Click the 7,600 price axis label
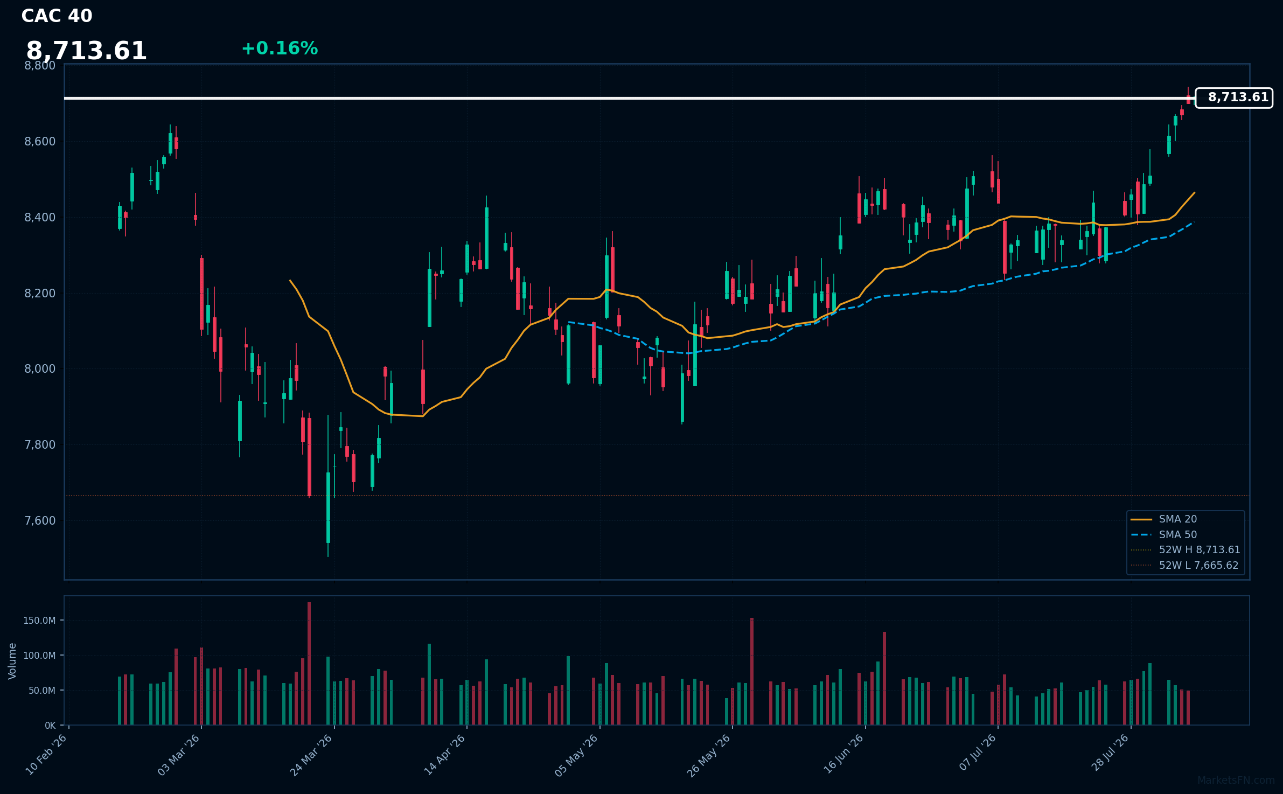Viewport: 1283px width, 794px height. (40, 521)
